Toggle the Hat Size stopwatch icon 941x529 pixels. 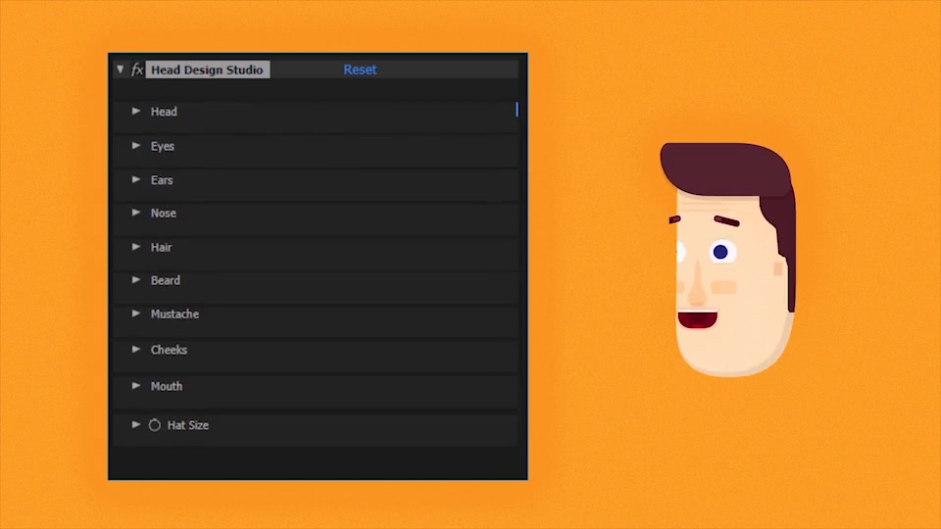155,424
